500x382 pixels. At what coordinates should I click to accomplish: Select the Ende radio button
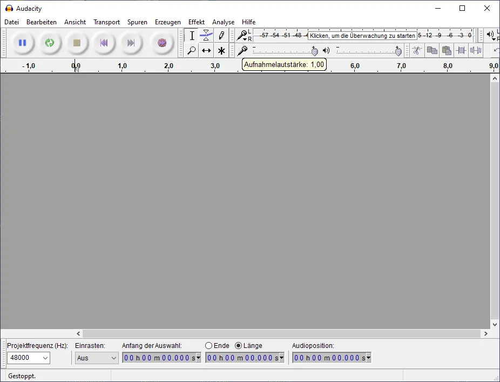click(x=209, y=346)
